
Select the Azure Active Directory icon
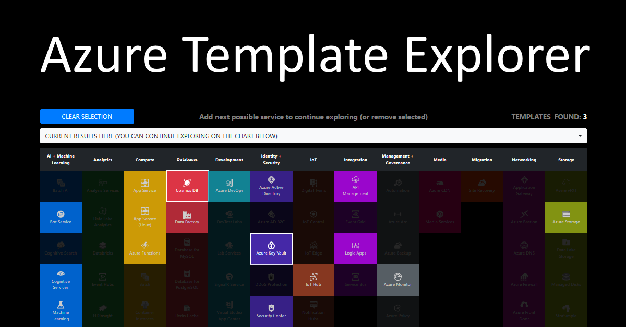point(271,186)
